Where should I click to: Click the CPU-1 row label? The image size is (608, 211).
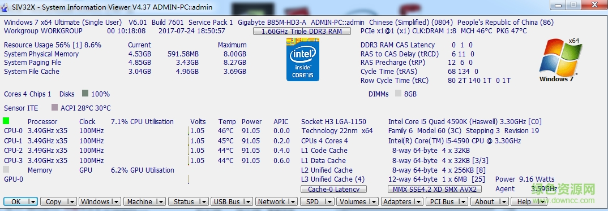tap(13, 140)
